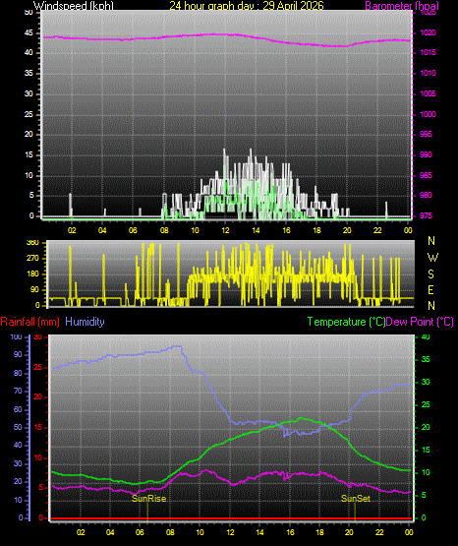The image size is (458, 546).
Task: Click the Rainfall (mm) legend label
Action: pos(29,322)
